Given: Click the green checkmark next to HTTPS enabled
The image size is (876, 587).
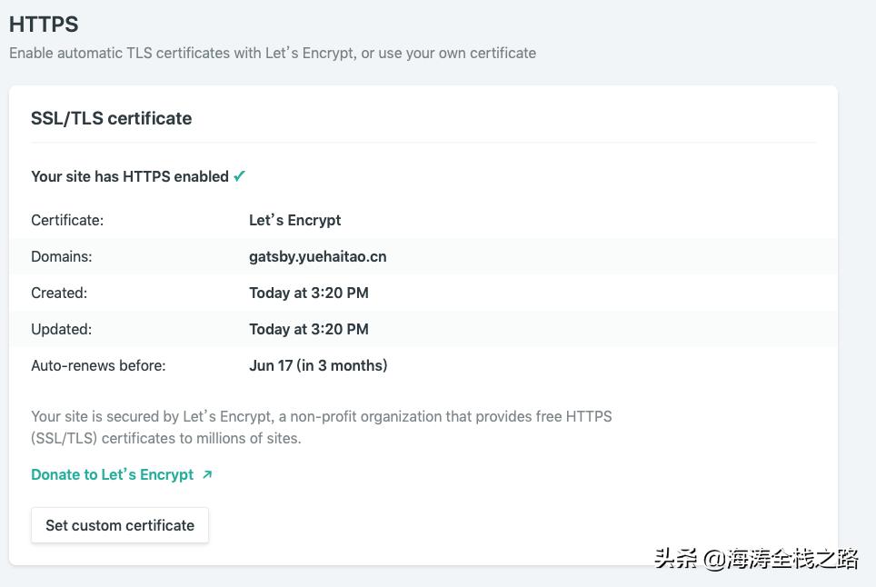Looking at the screenshot, I should click(x=237, y=175).
